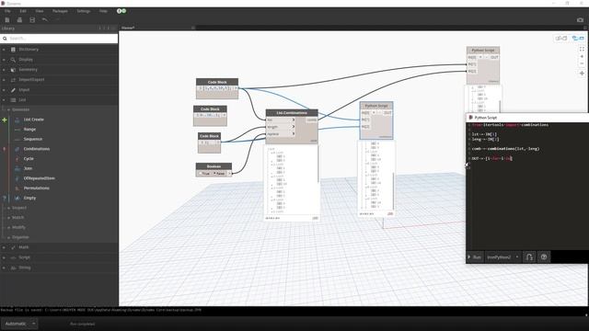Add a Sequence node from the library
This screenshot has width=589, height=331.
[x=33, y=139]
